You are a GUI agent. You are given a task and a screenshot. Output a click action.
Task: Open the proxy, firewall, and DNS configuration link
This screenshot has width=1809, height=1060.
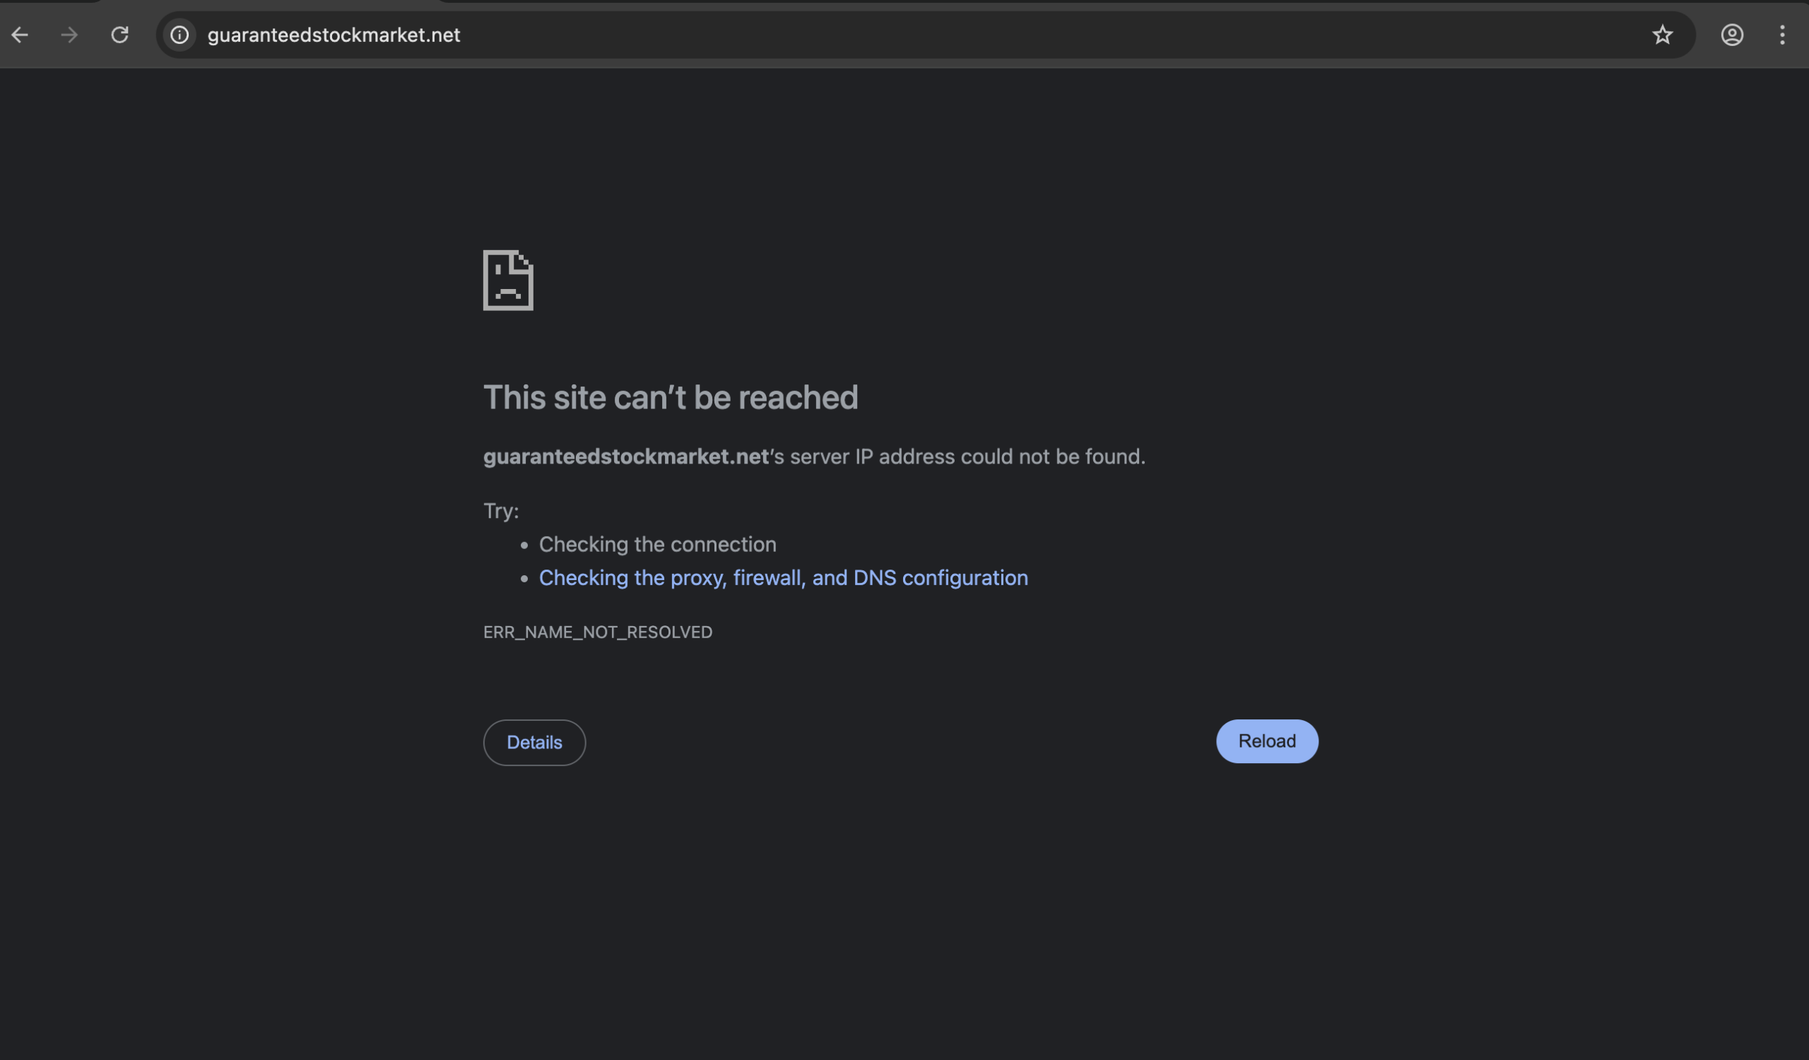pos(783,577)
